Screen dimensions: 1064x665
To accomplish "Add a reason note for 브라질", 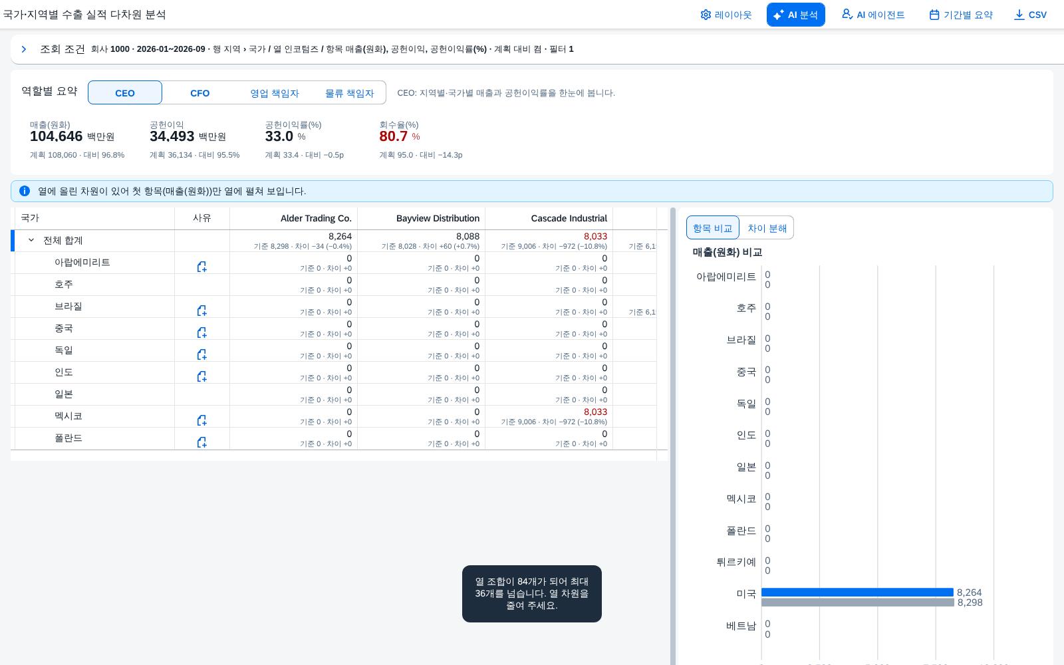I will 201,311.
